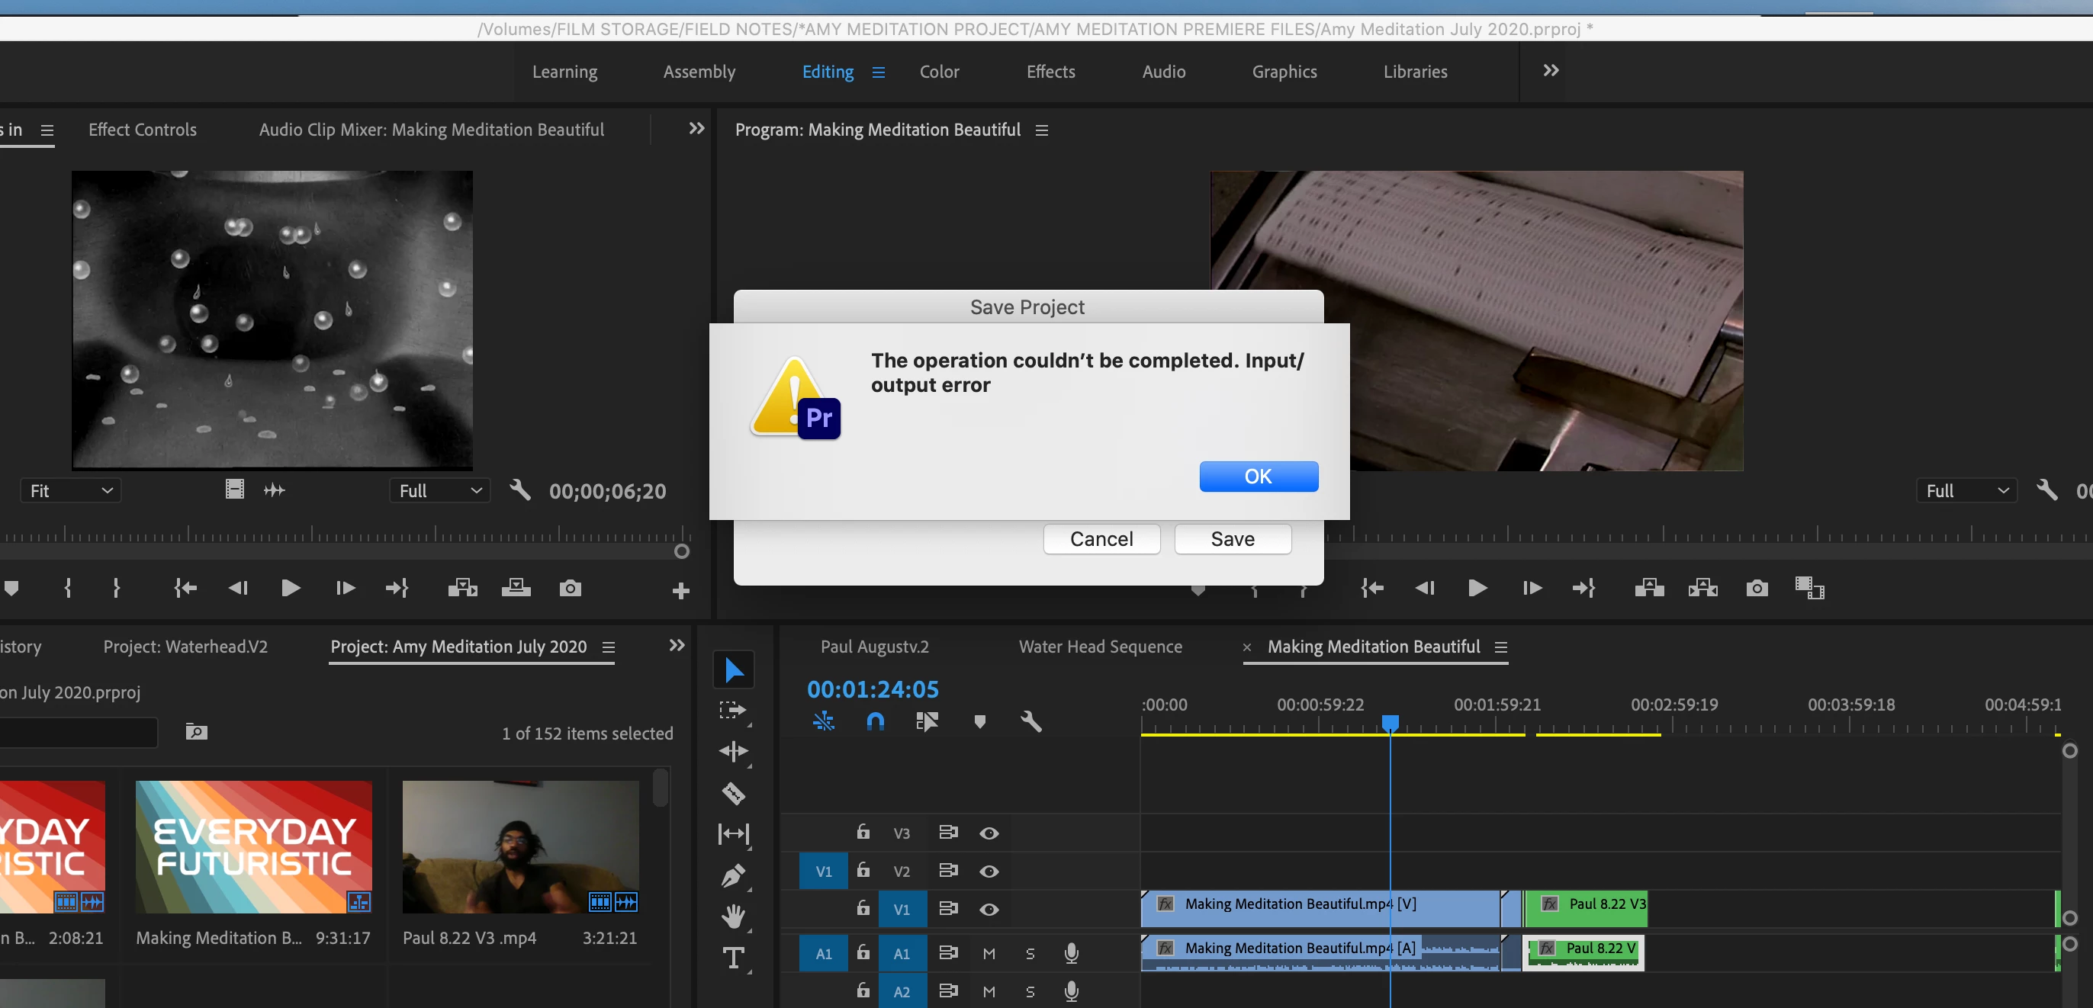Open the Fit zoom dropdown in Source monitor
The width and height of the screenshot is (2093, 1008).
click(x=71, y=490)
